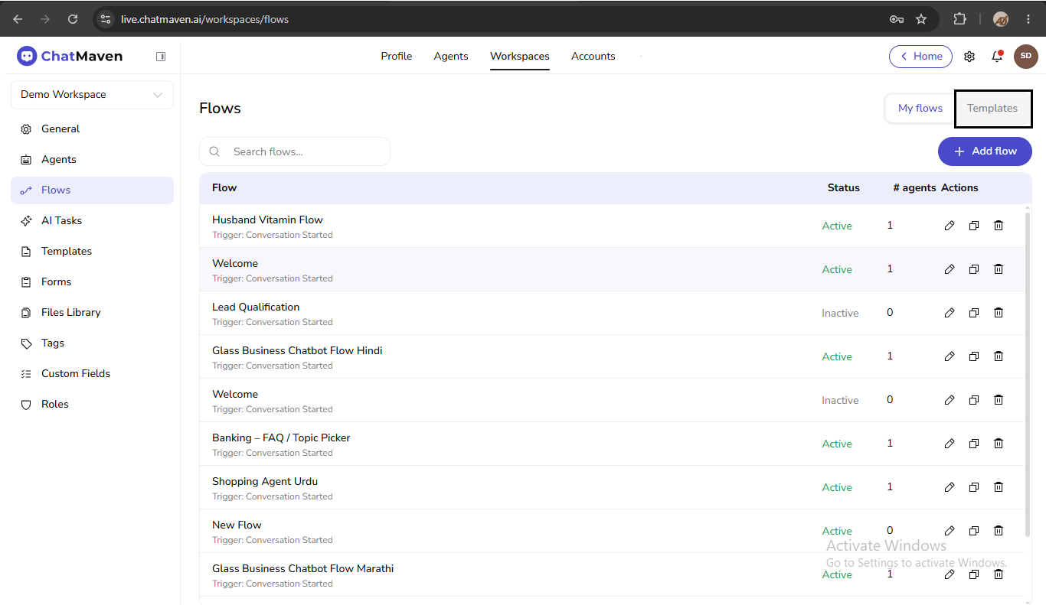Open Chrome three-dot menu

[x=1028, y=19]
